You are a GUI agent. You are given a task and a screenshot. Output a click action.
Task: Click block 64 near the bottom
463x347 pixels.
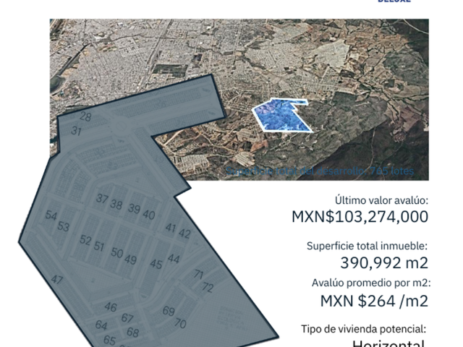101,325
